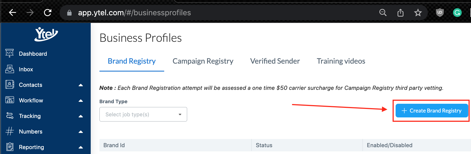Expand the Contacts menu arrow

81,85
